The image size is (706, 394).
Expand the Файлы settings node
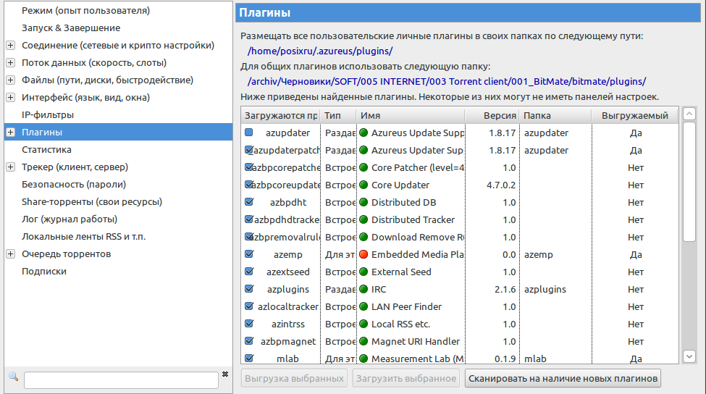click(x=11, y=80)
